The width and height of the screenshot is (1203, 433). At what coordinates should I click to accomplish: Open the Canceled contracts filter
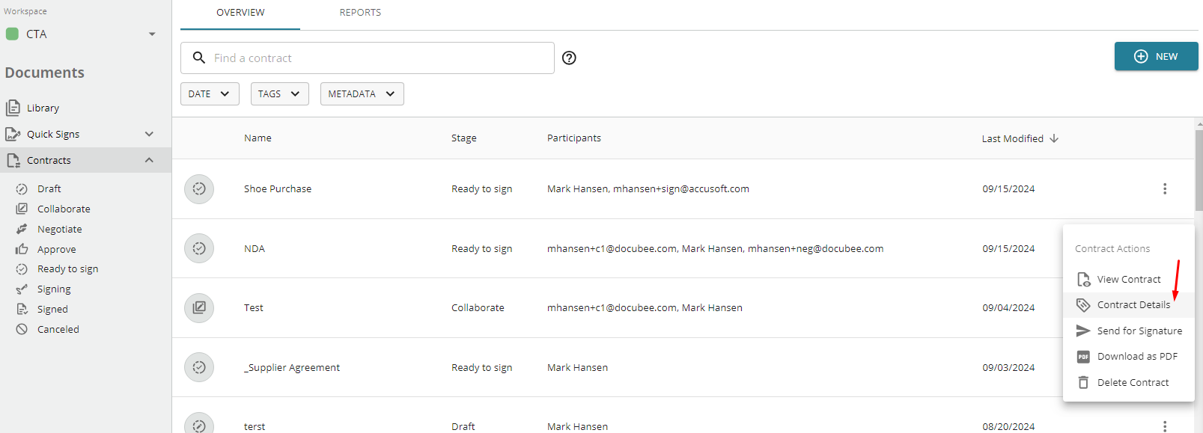pyautogui.click(x=58, y=330)
